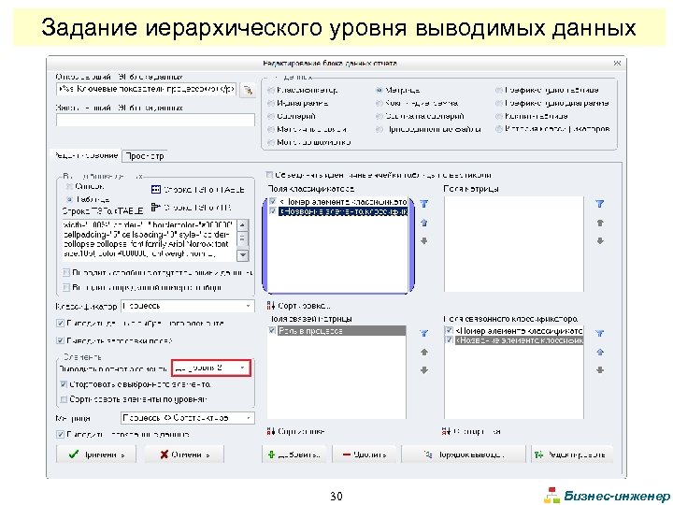Image resolution: width=673 pixels, height=505 pixels.
Task: Click the 'Строка TR' row icon
Action: click(156, 208)
